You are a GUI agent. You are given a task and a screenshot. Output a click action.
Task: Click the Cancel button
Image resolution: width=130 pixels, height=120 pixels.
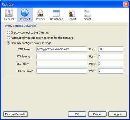pos(97,114)
